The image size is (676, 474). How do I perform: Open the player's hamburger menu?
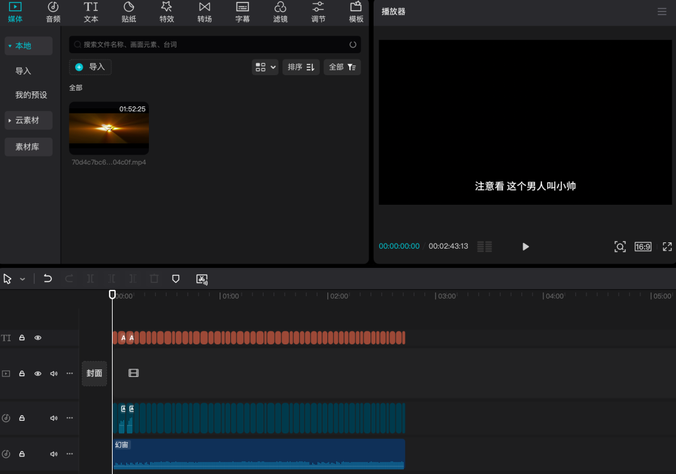coord(662,12)
